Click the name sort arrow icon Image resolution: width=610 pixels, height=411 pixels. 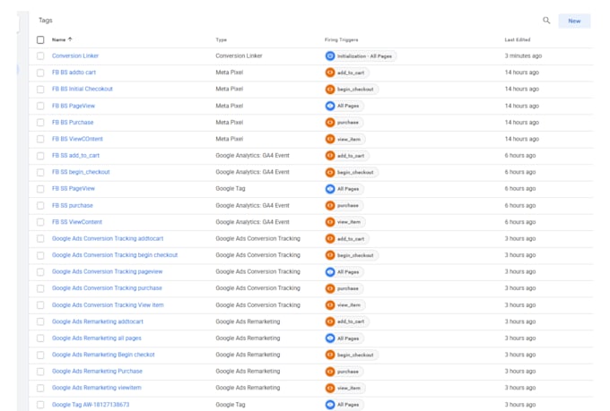click(x=70, y=39)
